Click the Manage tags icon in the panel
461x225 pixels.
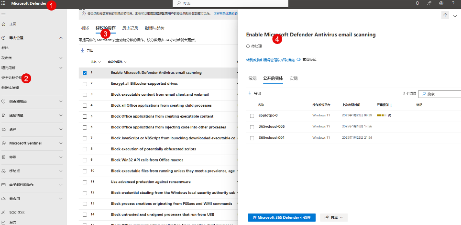[298, 59]
